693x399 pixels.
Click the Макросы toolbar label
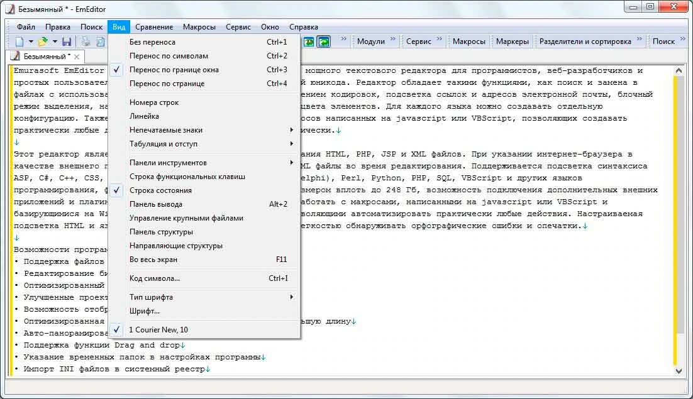[x=469, y=41]
